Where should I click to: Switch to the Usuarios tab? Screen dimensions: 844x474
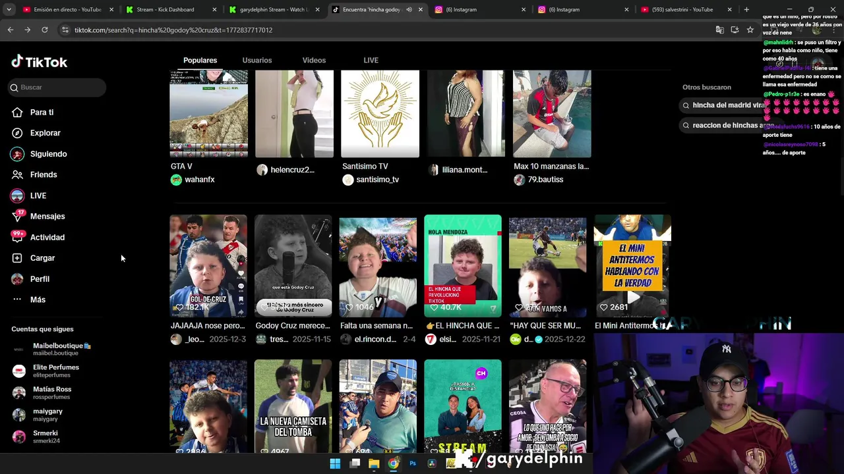click(x=256, y=60)
